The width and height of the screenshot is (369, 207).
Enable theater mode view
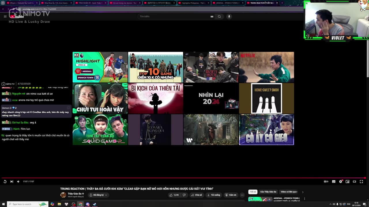(x=354, y=181)
